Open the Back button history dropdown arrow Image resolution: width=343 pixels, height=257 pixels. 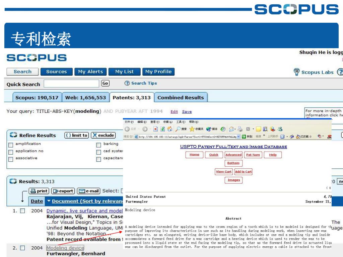[139, 129]
